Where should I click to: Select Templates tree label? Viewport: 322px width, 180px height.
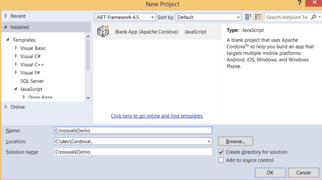click(24, 40)
